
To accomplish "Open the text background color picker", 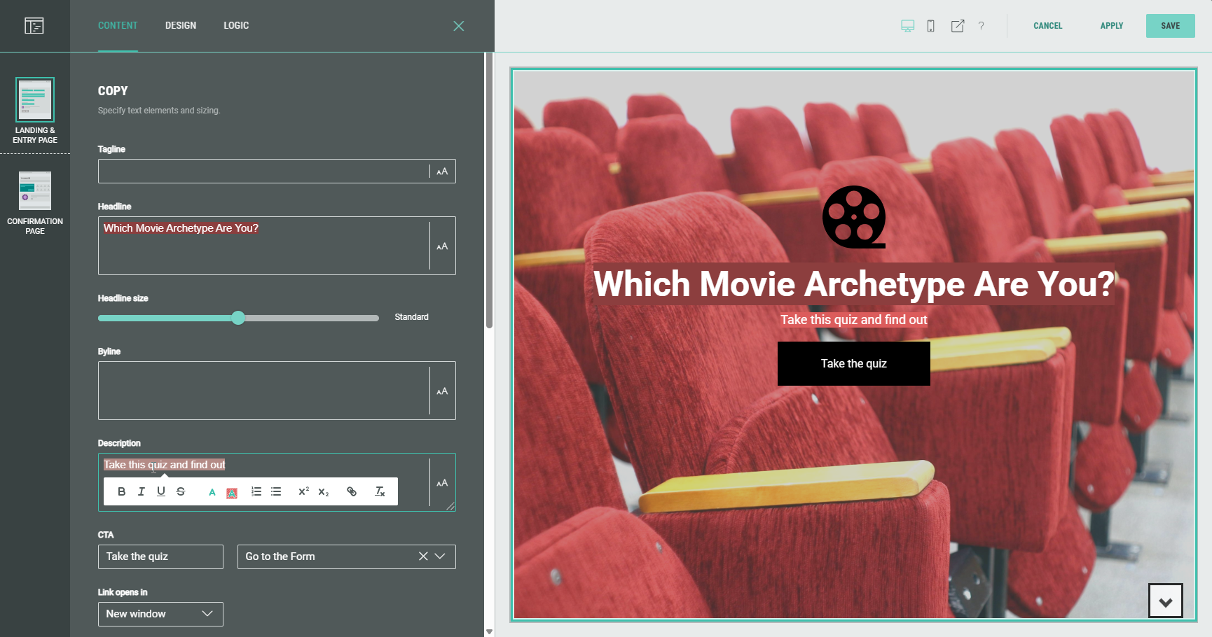I will point(232,492).
